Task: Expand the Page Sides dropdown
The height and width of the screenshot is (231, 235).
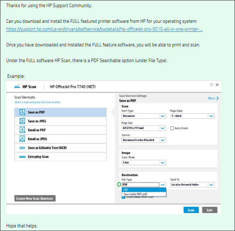Action: coord(211,116)
